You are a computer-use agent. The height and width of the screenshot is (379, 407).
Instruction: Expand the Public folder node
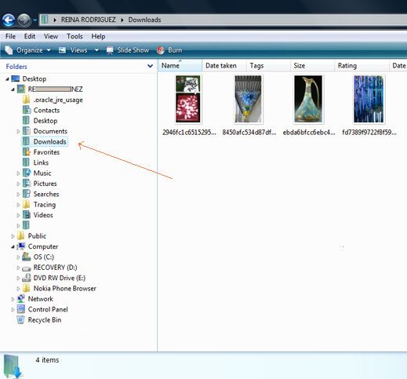pos(13,236)
